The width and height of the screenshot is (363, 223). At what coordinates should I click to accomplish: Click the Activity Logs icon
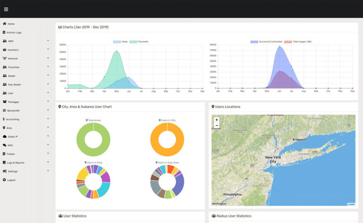point(4,33)
